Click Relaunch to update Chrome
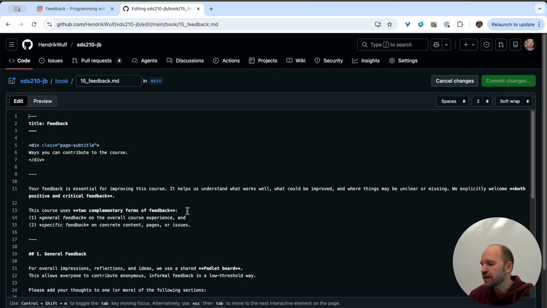The height and width of the screenshot is (308, 547). tap(513, 24)
